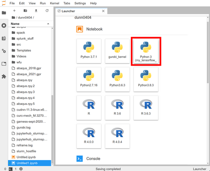
Task: Open the Tabs menu
Action: pyautogui.click(x=67, y=3)
